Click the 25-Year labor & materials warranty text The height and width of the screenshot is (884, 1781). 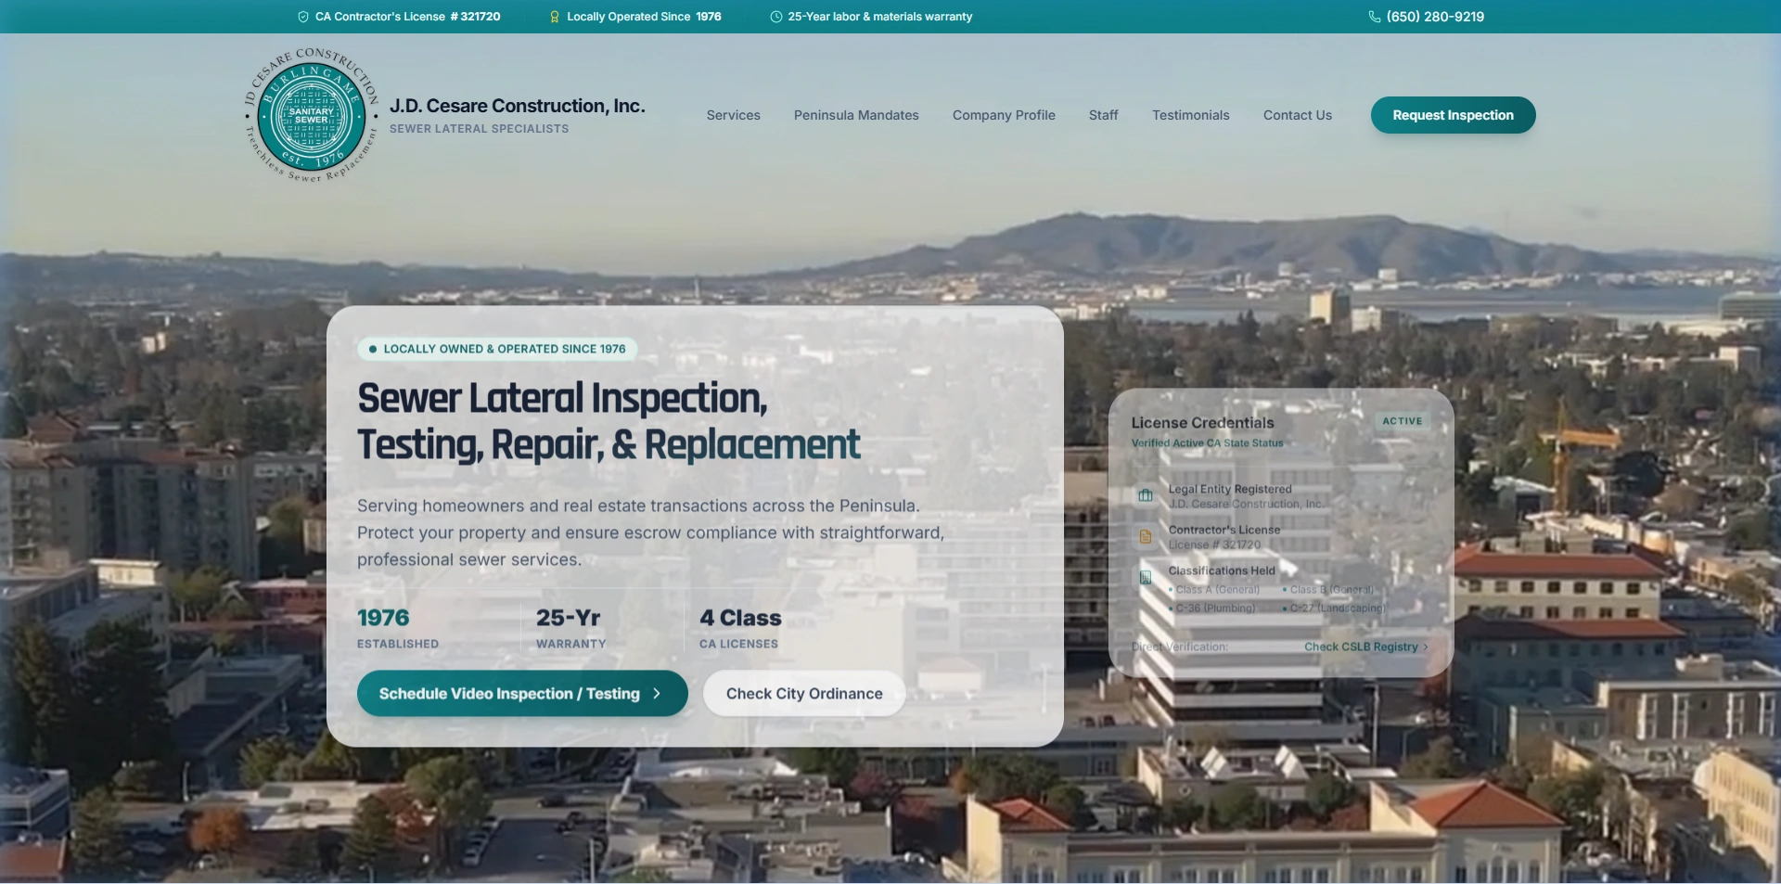[x=880, y=17]
